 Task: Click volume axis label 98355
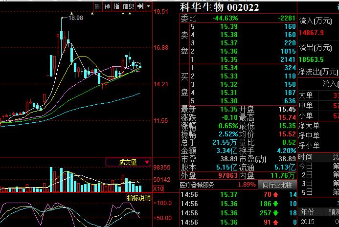(x=162, y=168)
